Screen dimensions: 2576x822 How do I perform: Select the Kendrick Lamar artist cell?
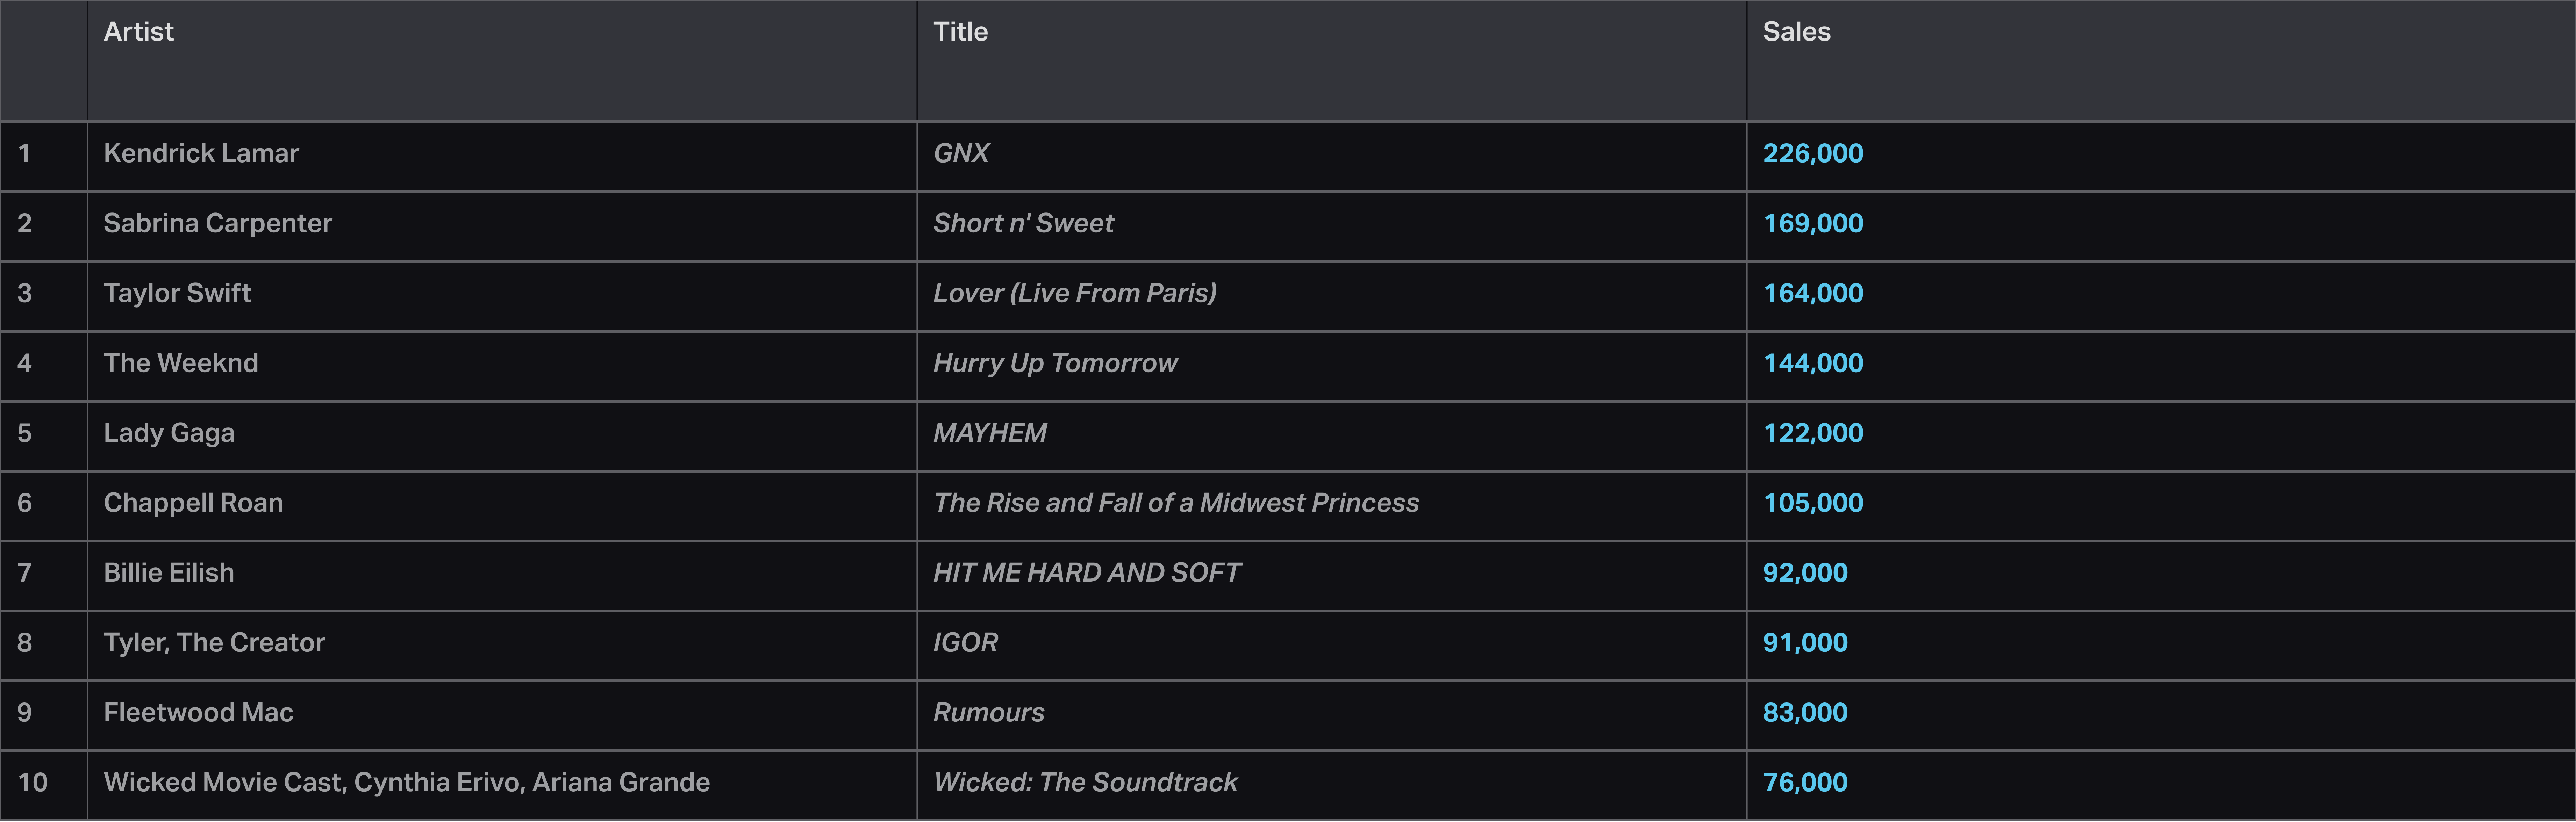point(201,153)
